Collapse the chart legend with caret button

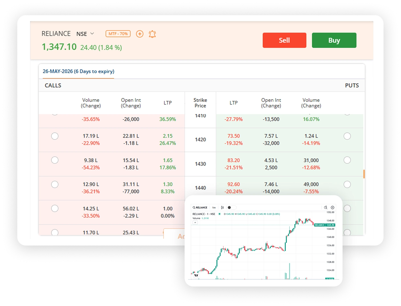point(195,222)
